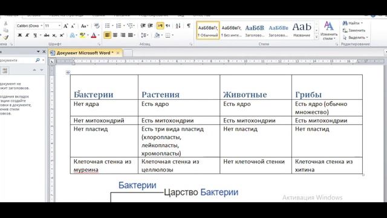Toggle right text alignment

pyautogui.click(x=123, y=35)
